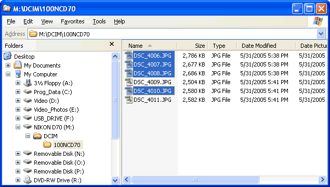Sort files by the Name column header

pos(150,46)
